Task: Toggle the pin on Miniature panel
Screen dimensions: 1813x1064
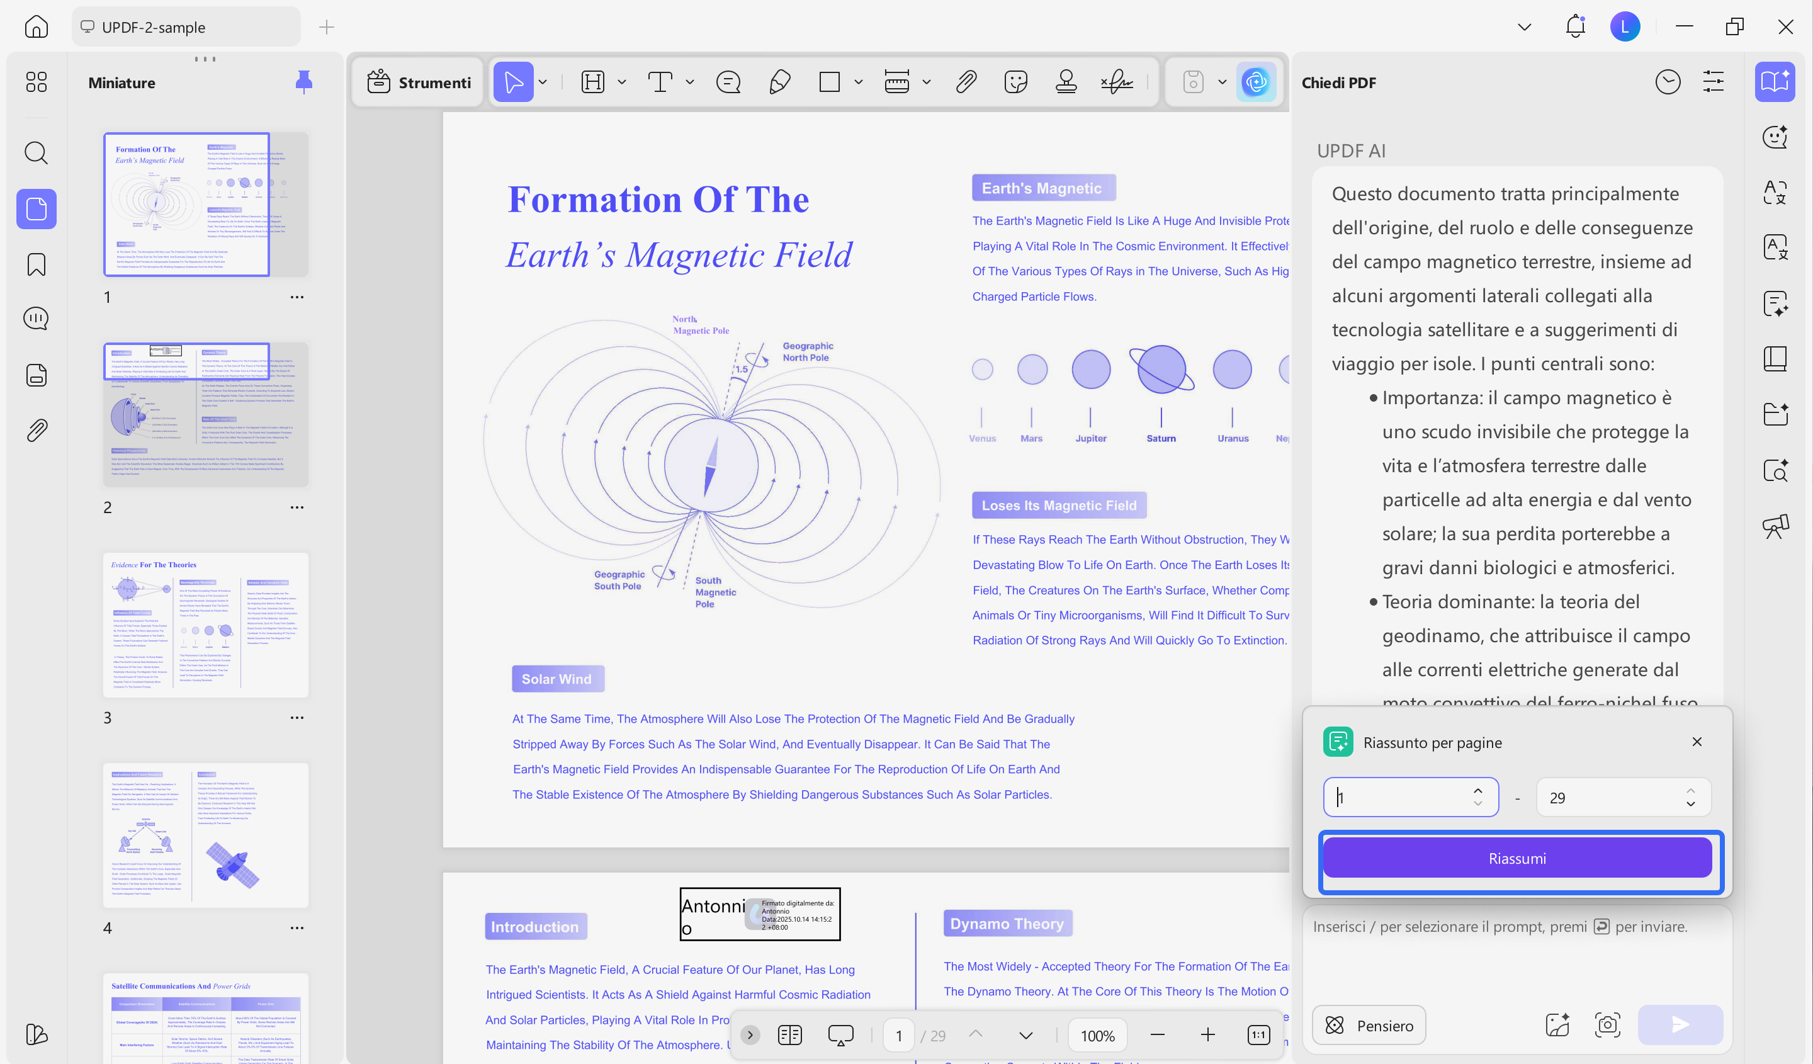Action: point(303,82)
